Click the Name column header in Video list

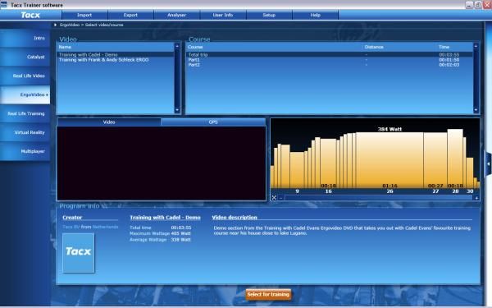116,47
